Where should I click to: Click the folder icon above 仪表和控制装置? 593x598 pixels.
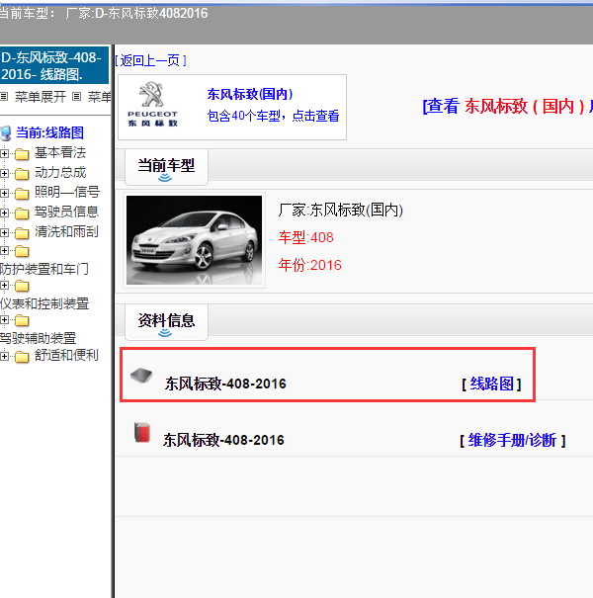(x=22, y=286)
